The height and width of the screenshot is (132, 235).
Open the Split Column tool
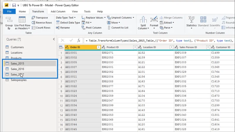143,23
